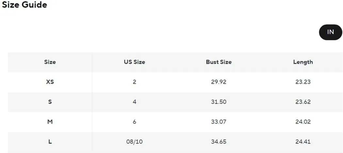Screen dimensions: 343x153
Task: Click length value 23.62
Action: tap(303, 102)
